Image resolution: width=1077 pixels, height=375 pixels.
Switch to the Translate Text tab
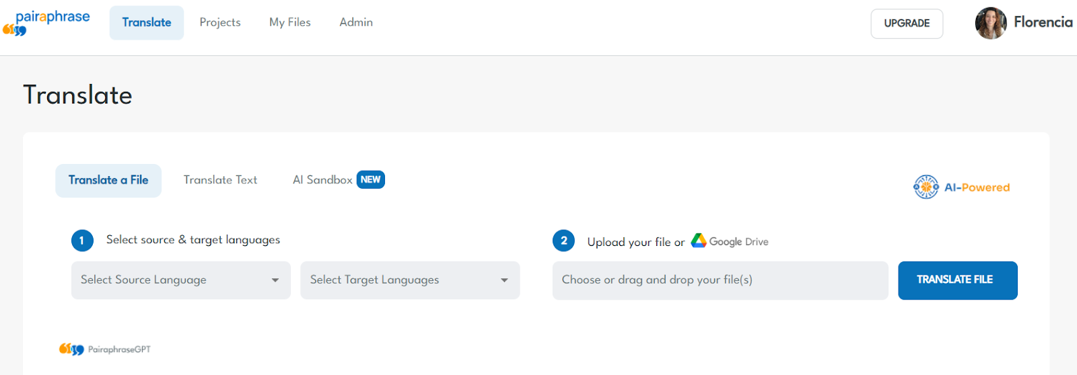tap(220, 180)
